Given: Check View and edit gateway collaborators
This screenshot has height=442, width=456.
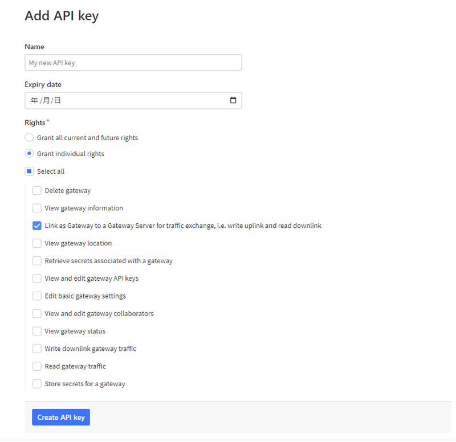Looking at the screenshot, I should click(37, 314).
